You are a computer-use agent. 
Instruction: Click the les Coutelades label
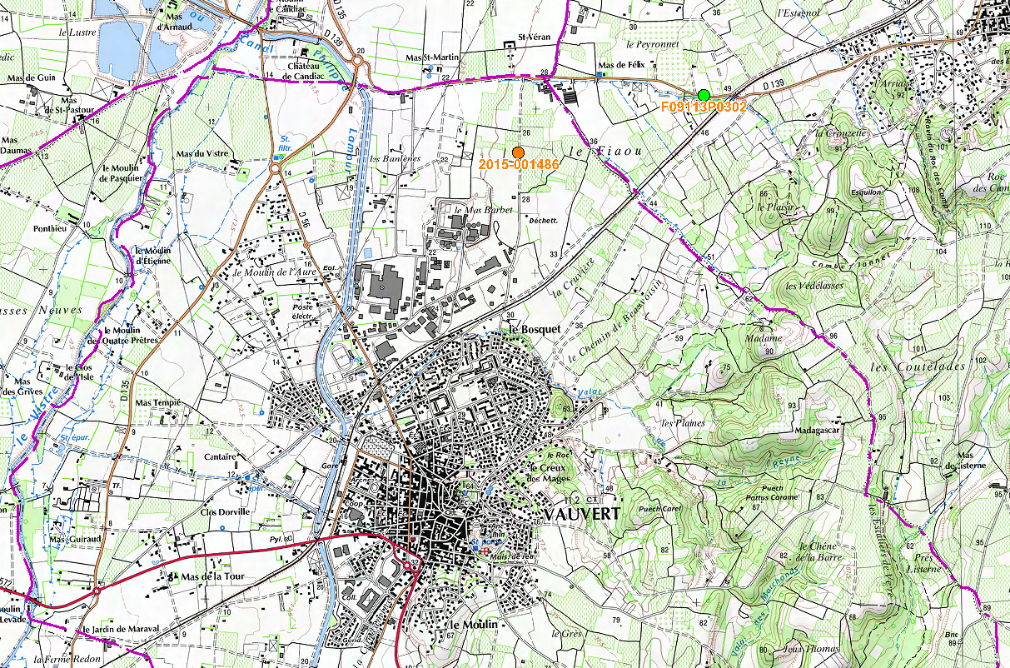coord(905,366)
